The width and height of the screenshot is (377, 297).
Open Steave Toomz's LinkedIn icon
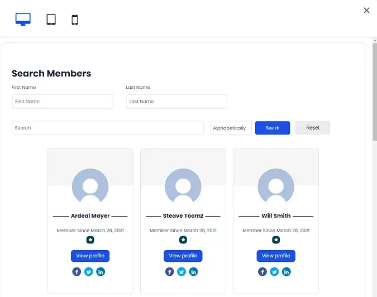click(193, 272)
